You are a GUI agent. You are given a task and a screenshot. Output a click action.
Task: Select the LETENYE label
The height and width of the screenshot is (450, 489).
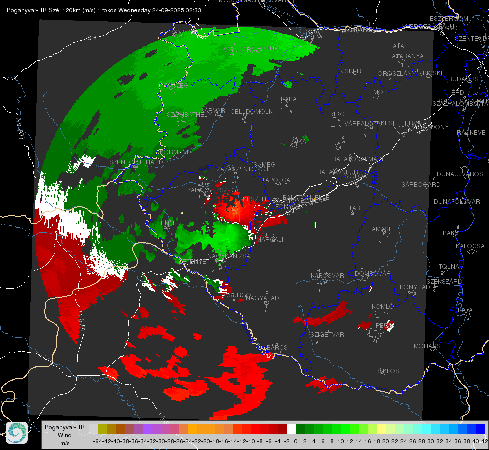pyautogui.click(x=192, y=261)
